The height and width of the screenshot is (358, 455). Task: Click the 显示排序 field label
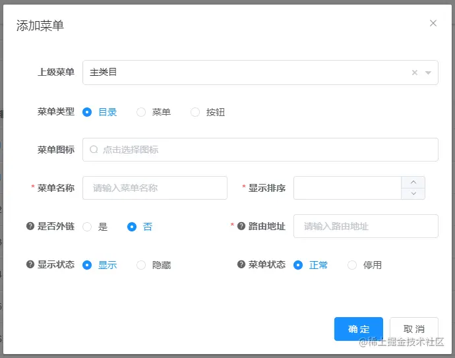coord(267,188)
